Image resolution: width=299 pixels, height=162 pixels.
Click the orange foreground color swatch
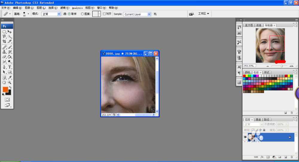pos(5,90)
